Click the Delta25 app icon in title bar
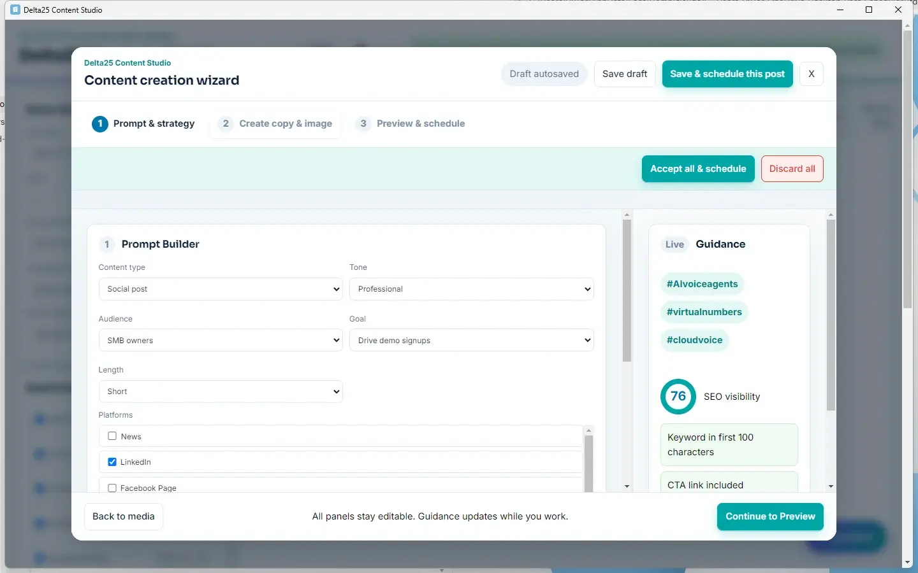 [x=15, y=10]
